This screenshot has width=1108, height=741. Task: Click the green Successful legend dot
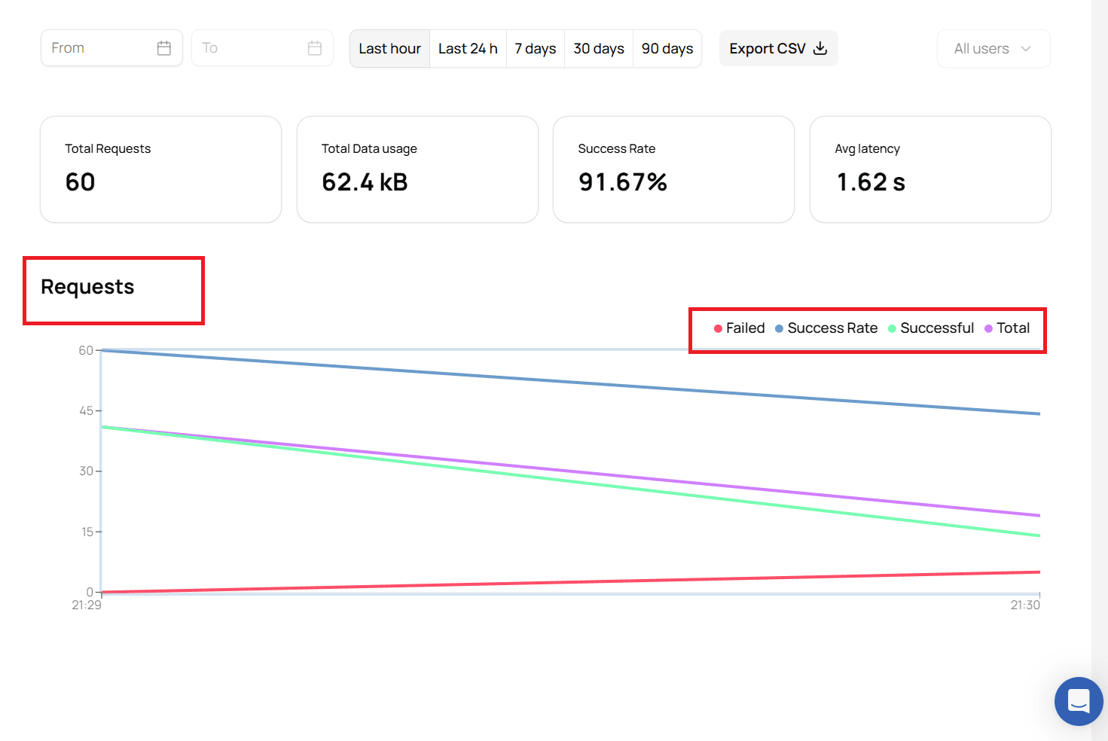coord(892,328)
